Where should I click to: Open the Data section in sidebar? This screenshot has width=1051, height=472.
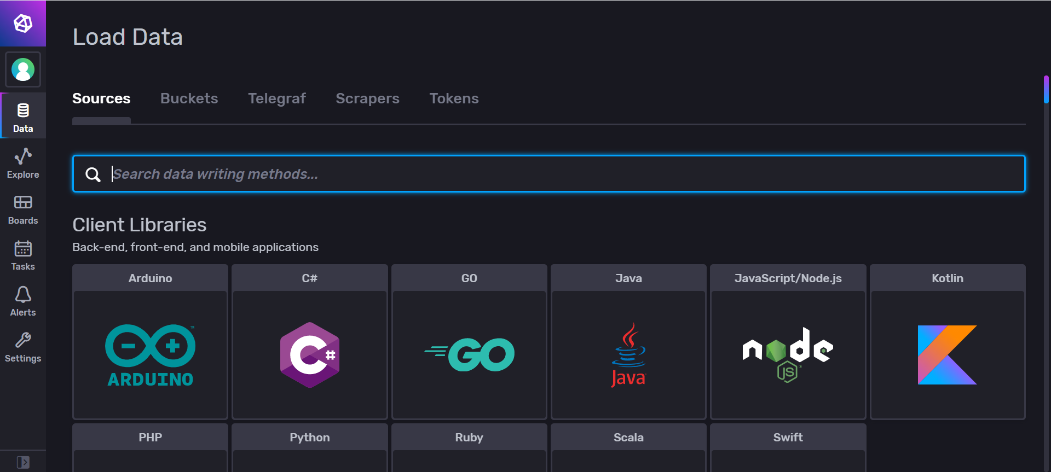point(23,116)
